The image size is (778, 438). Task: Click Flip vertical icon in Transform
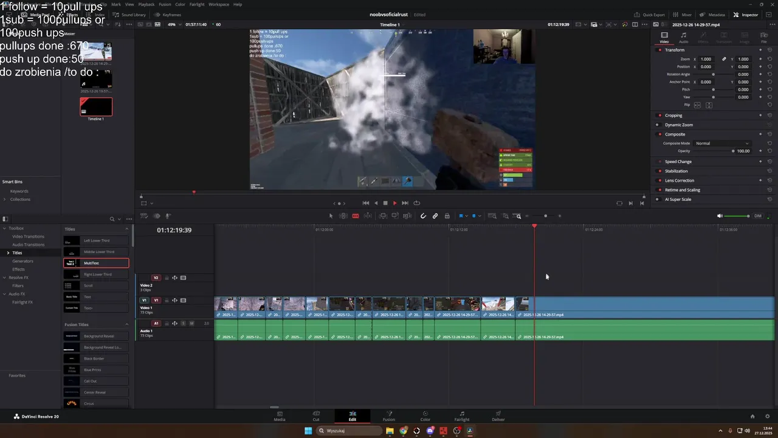click(709, 105)
